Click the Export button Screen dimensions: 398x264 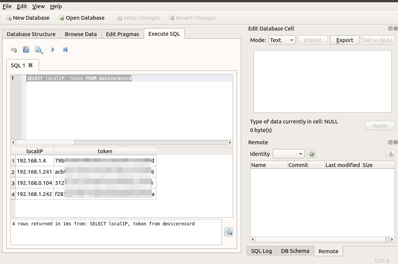point(345,40)
